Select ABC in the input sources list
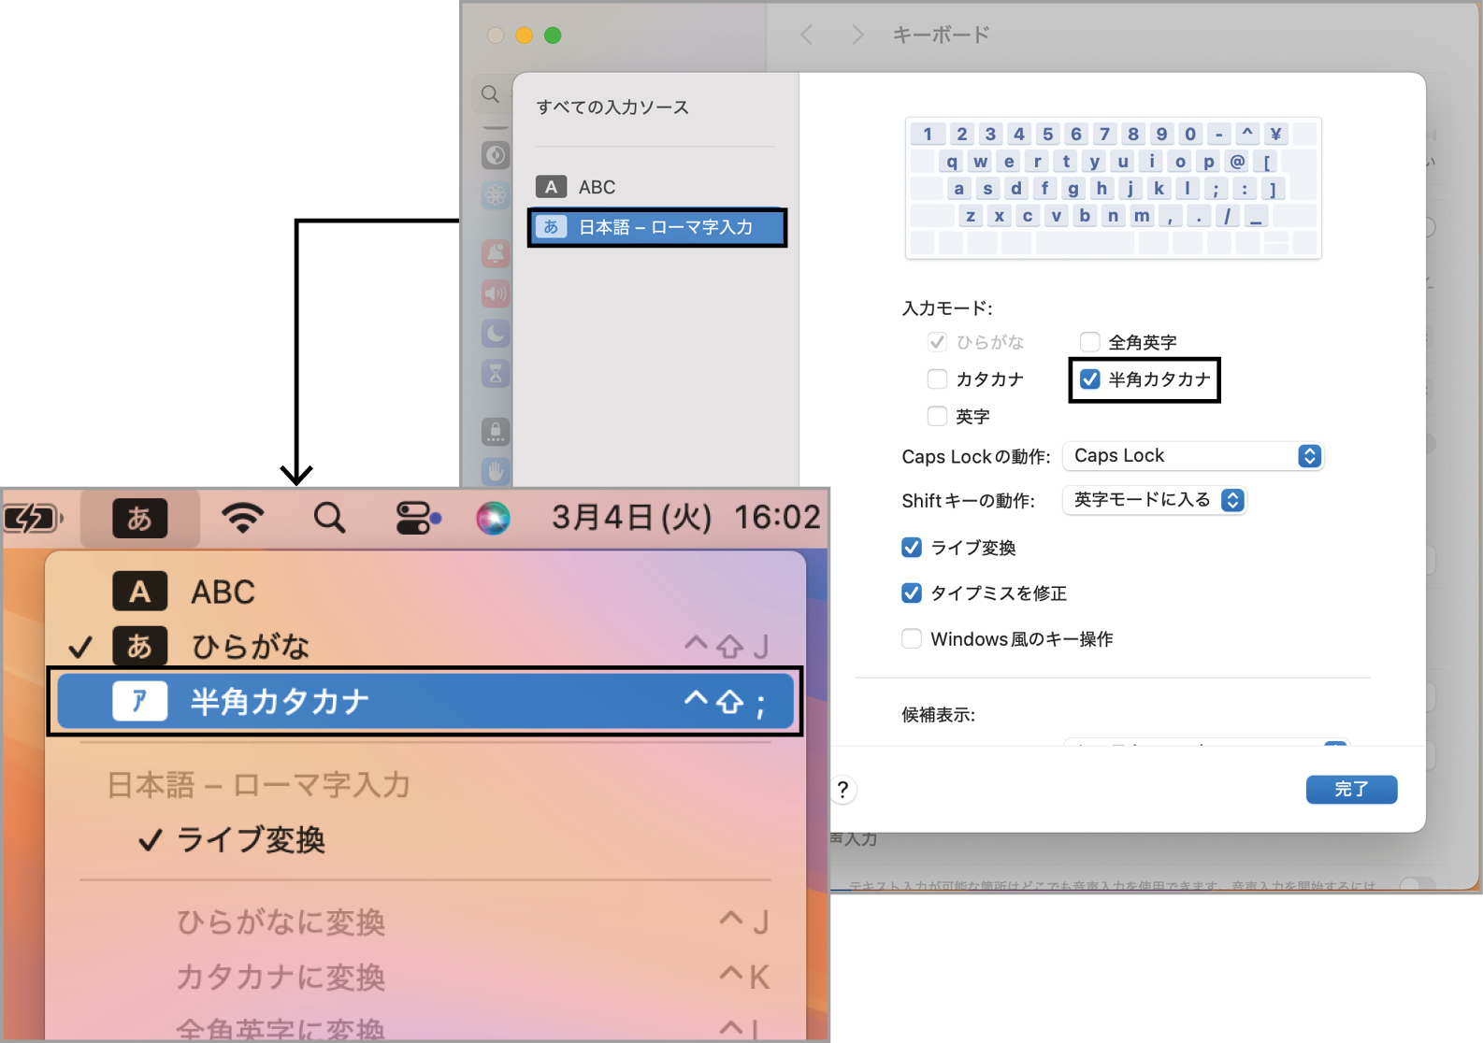1483x1043 pixels. tap(656, 187)
